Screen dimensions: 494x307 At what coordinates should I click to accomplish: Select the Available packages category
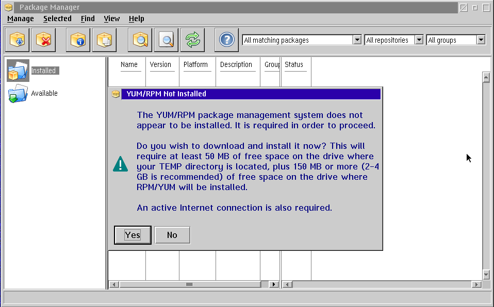click(44, 93)
